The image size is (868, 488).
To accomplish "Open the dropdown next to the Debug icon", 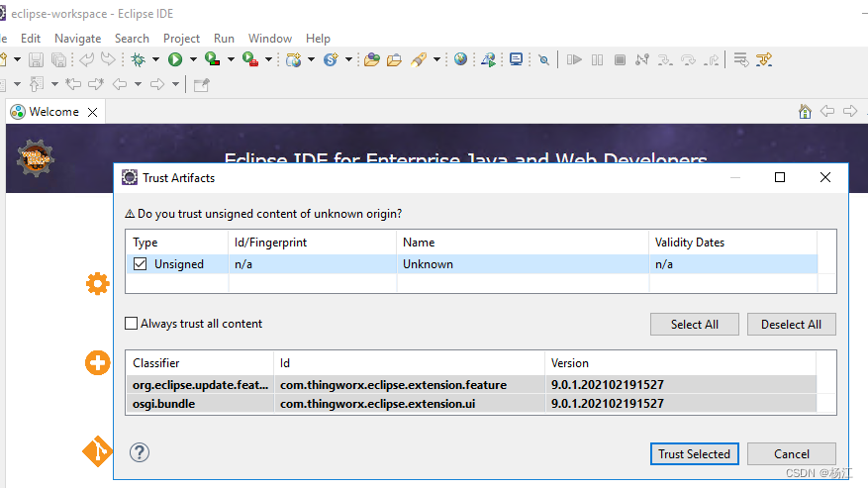I will (155, 59).
